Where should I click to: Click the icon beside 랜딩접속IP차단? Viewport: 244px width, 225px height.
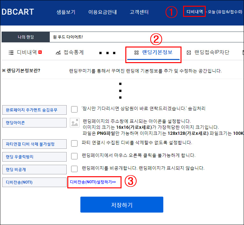(x=189, y=53)
